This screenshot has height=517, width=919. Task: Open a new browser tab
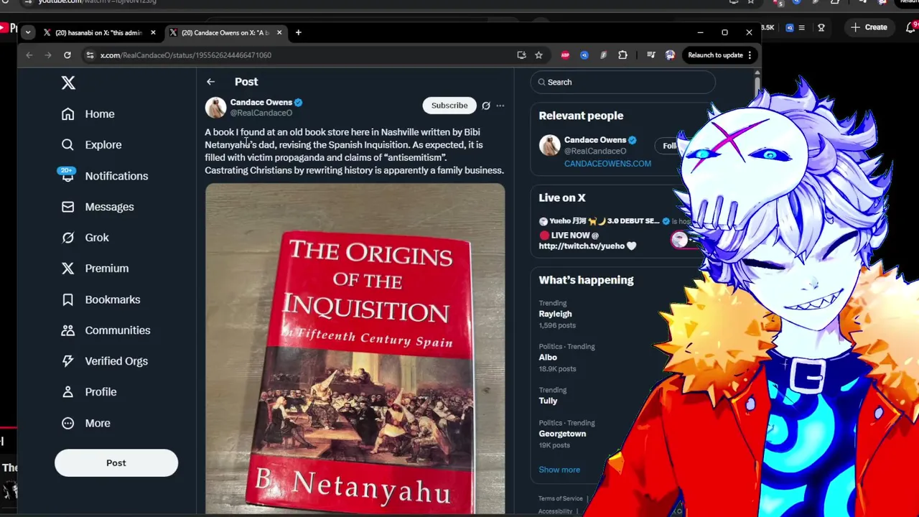(x=298, y=32)
